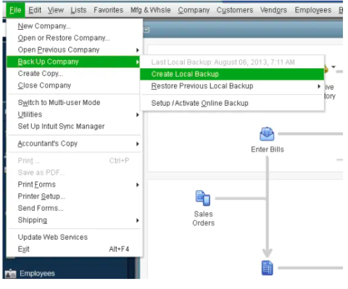Expand the Open Previous Company submenu arrow
This screenshot has height=289, width=348.
point(138,50)
